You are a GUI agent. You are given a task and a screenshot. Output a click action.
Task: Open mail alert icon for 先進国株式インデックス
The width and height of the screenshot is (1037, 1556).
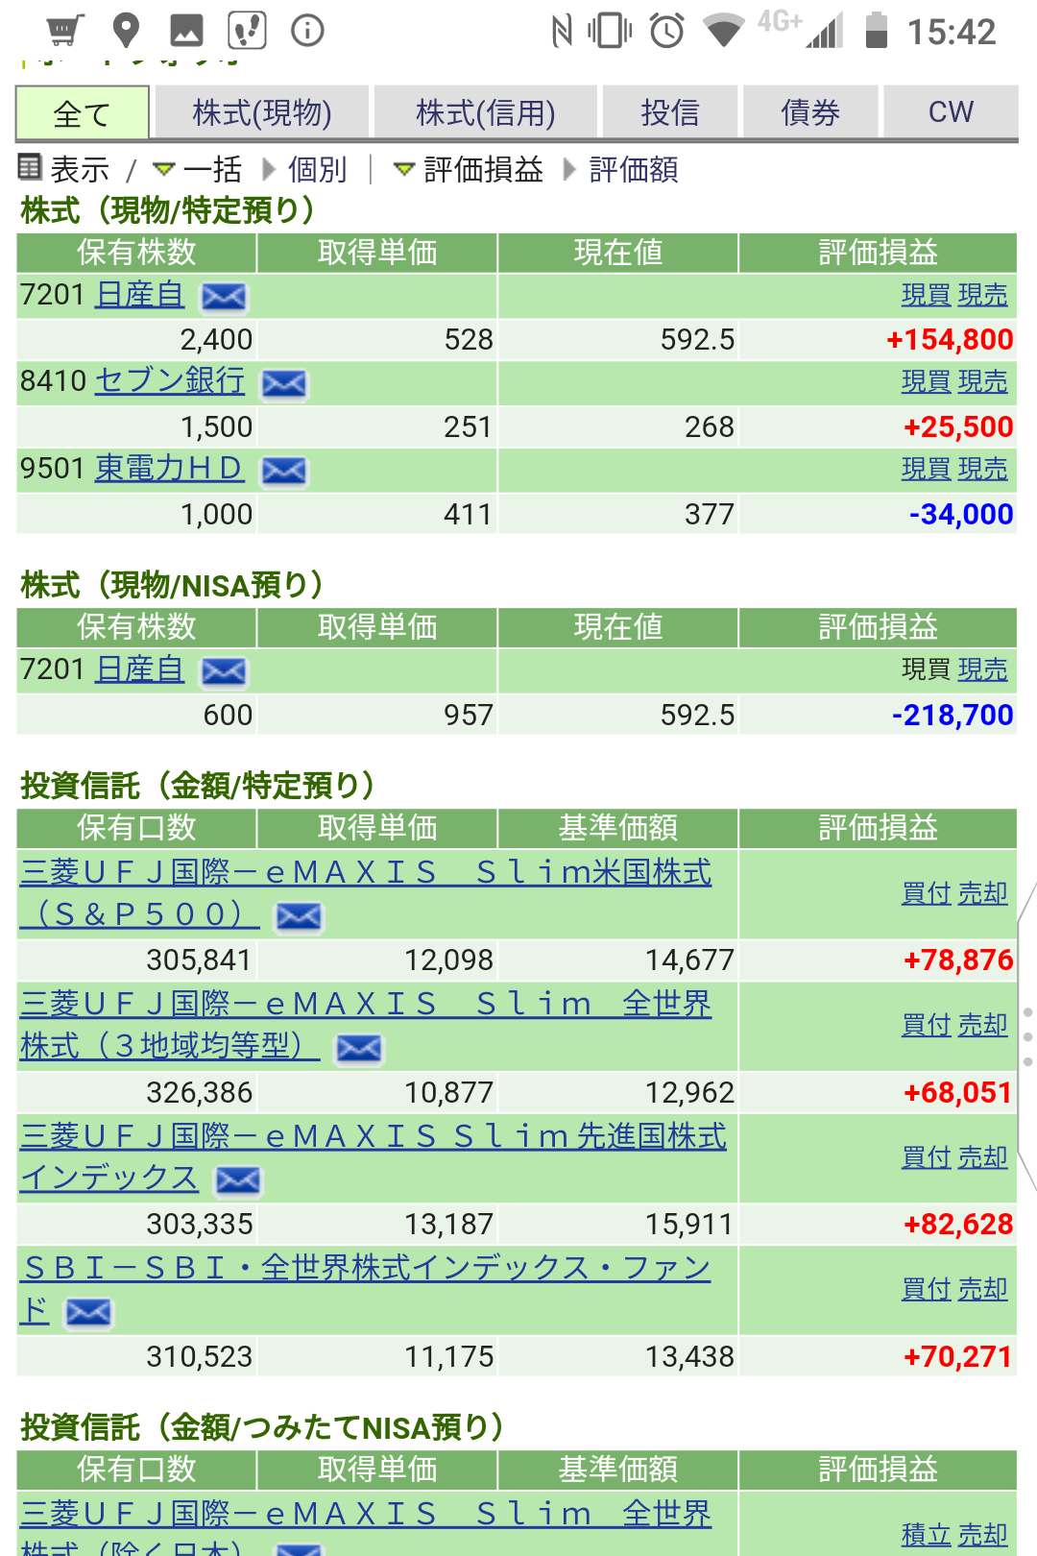(x=238, y=1180)
